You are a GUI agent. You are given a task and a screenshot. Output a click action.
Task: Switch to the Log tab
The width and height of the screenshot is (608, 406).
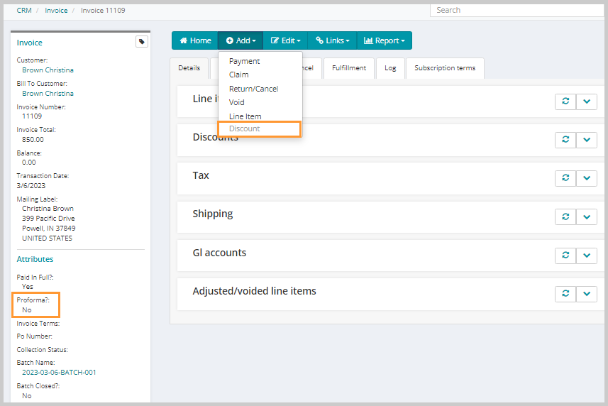390,68
